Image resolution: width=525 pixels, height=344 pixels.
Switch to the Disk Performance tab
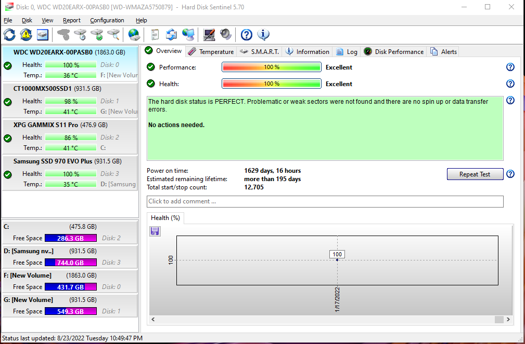pyautogui.click(x=394, y=52)
